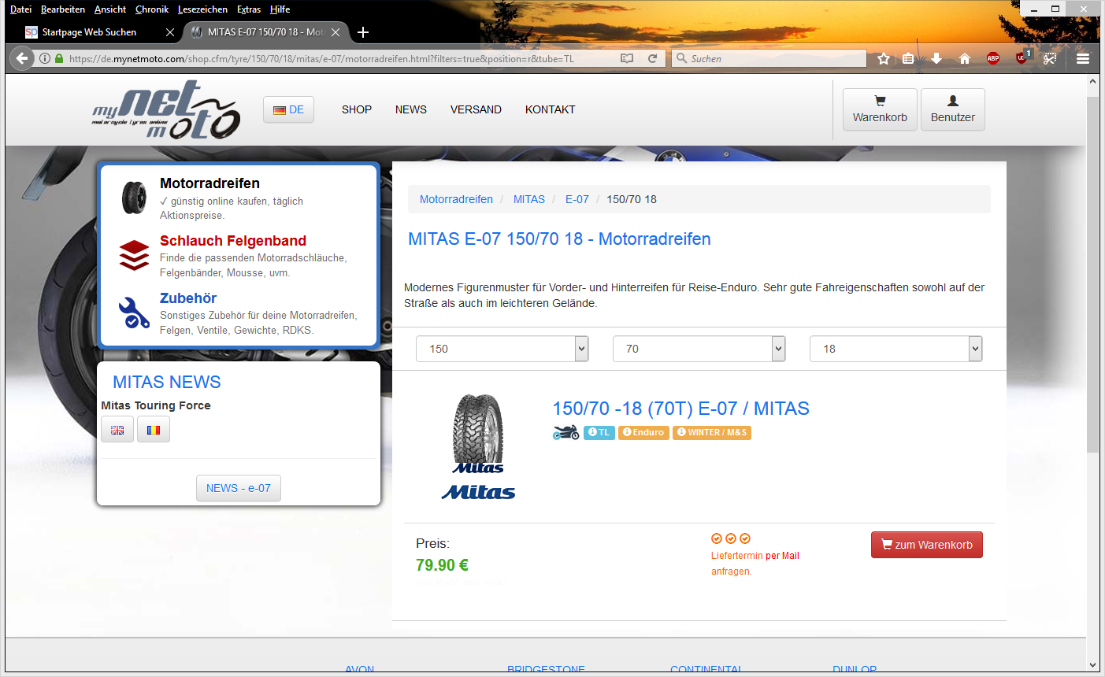The height and width of the screenshot is (677, 1105).
Task: Open the Chronik menu
Action: [152, 9]
